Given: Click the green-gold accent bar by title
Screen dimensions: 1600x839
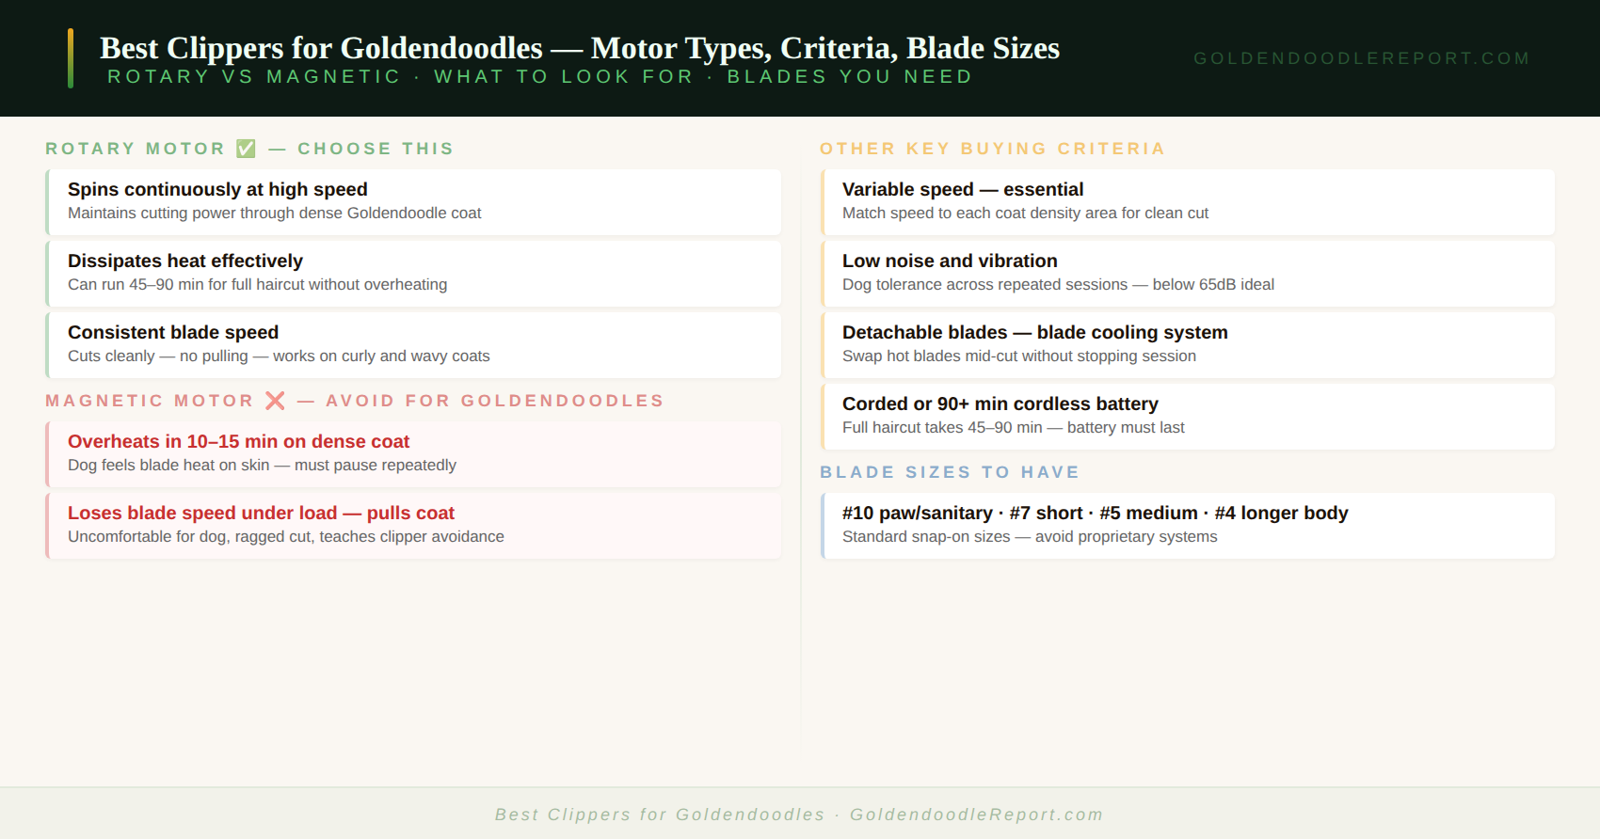Looking at the screenshot, I should pos(71,58).
